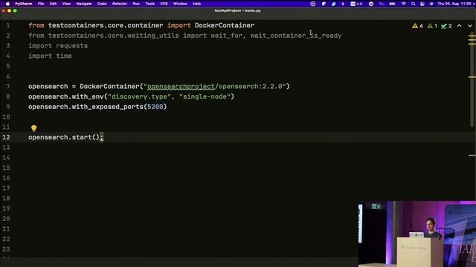Click wait_for import on line 2

tap(226, 36)
